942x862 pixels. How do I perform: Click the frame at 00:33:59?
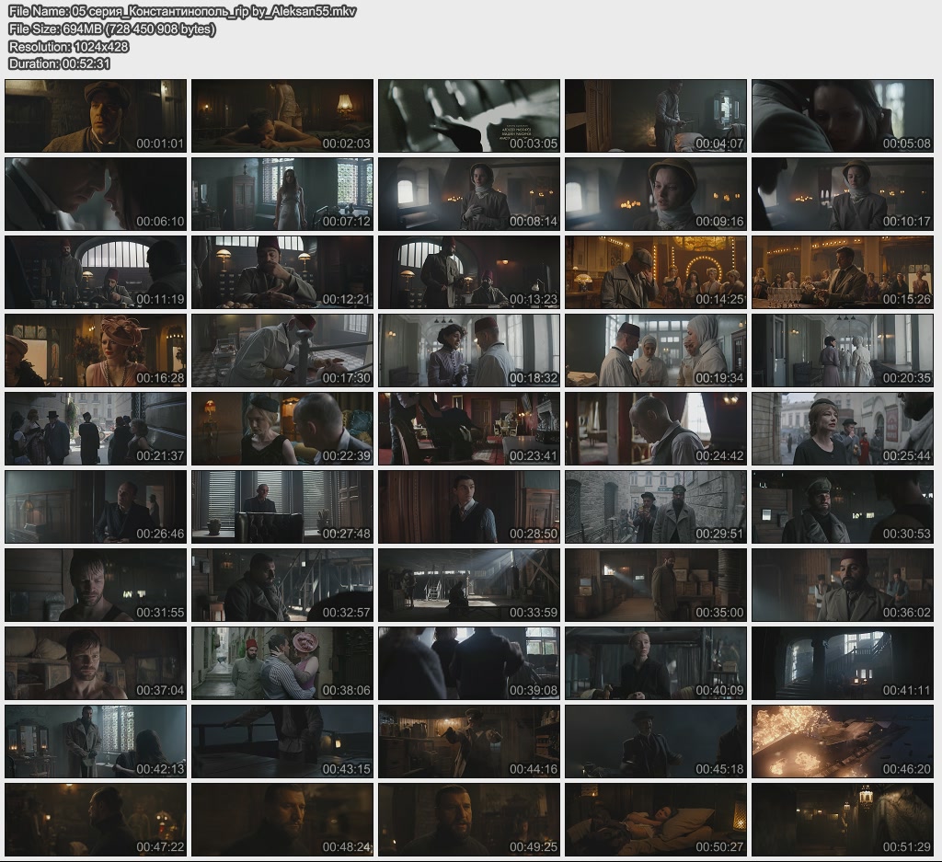click(x=469, y=585)
